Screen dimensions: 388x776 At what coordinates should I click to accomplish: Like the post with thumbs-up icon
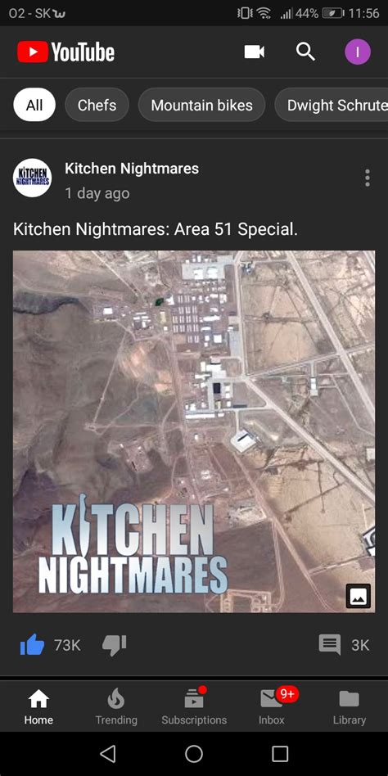click(x=32, y=645)
